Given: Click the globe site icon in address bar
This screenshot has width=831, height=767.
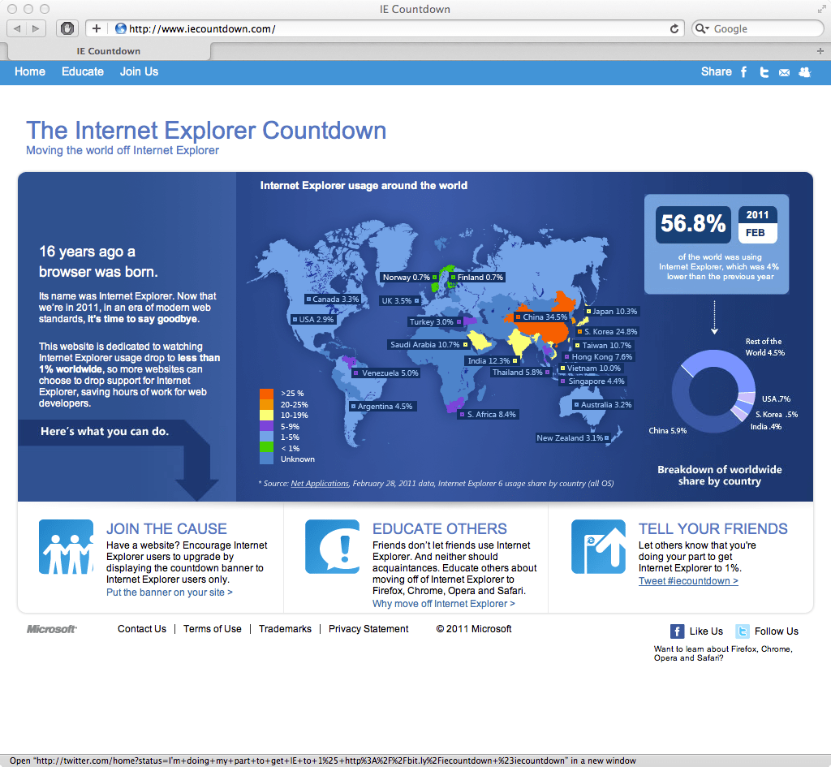Looking at the screenshot, I should click(121, 28).
